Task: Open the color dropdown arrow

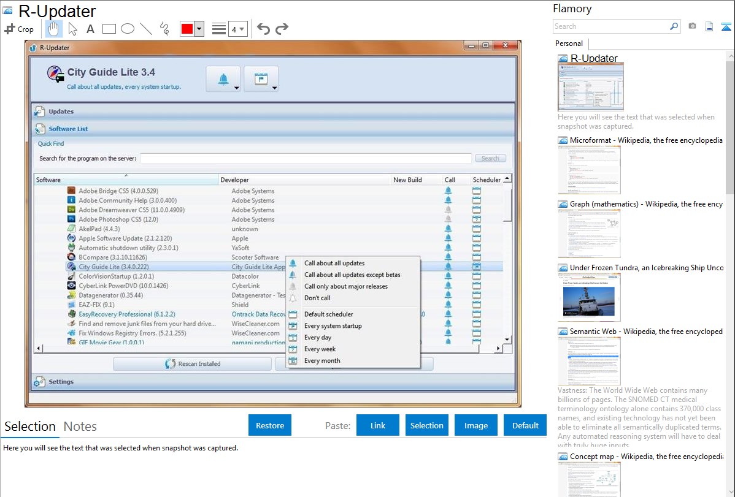Action: click(199, 29)
